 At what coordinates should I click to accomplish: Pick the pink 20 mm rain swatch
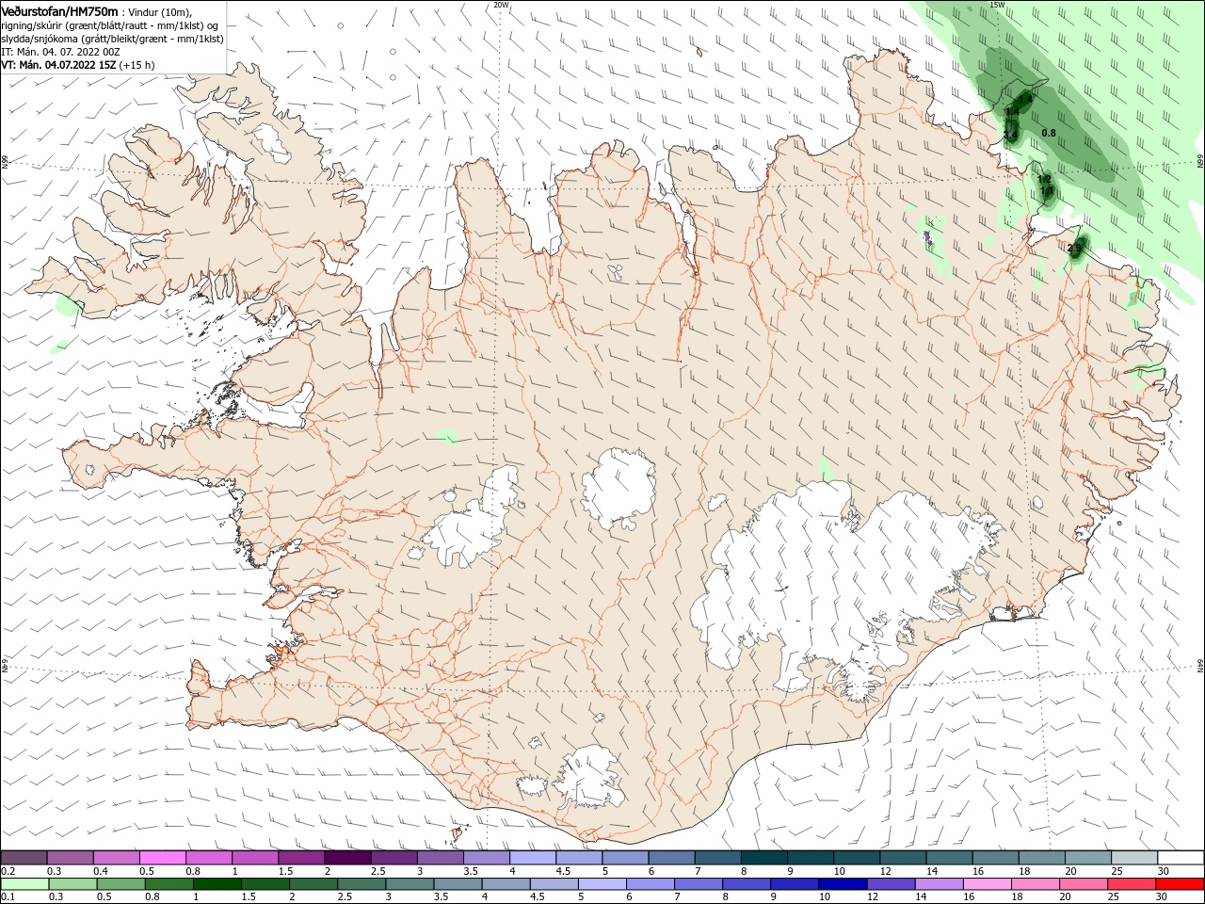pos(1084,884)
